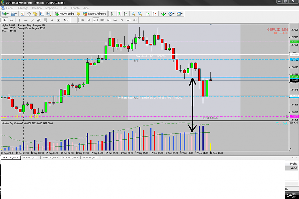Select M15 timeframe button

pos(96,20)
